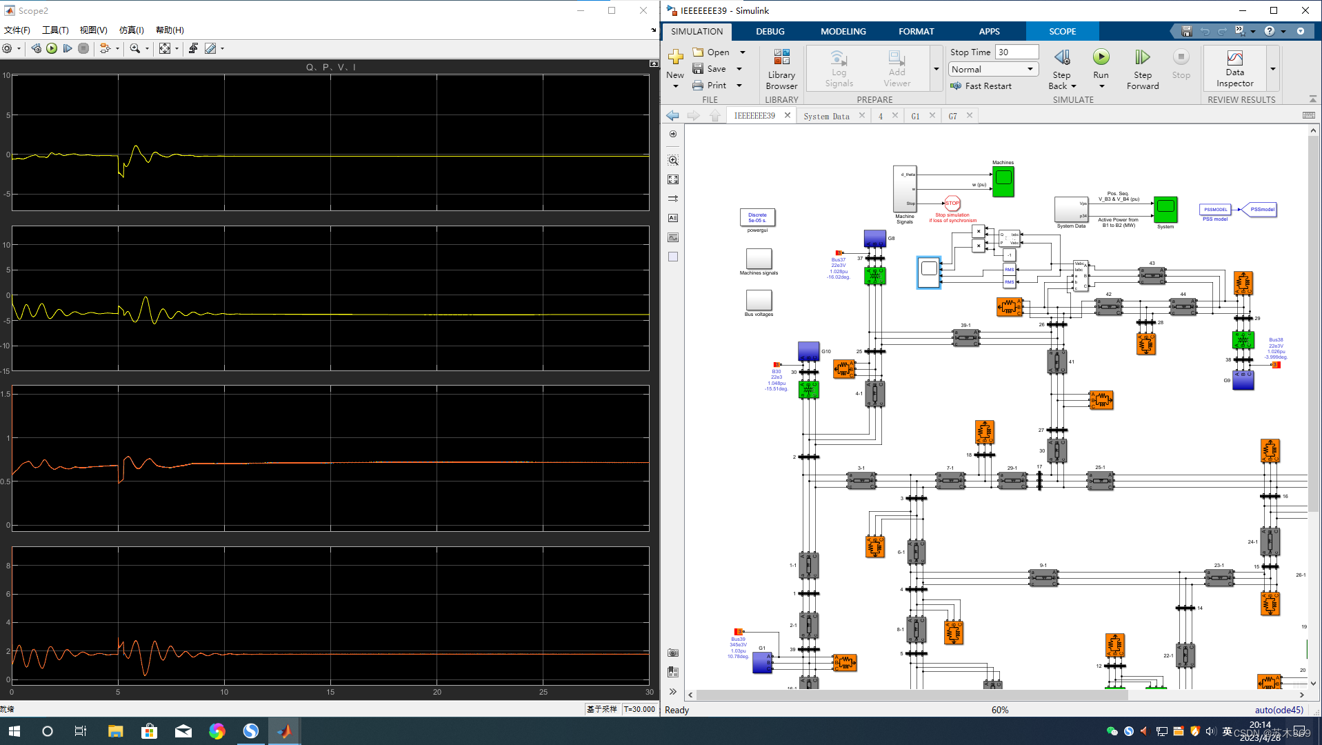Click Scope2 highlight simulink block icon
Viewport: 1322px width, 745px height.
pyautogui.click(x=105, y=48)
